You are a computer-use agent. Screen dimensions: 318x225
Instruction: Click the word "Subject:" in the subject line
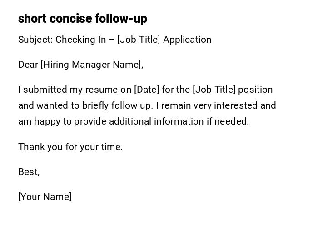coord(35,40)
